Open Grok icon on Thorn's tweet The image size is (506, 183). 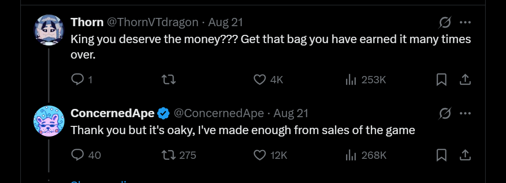point(445,23)
